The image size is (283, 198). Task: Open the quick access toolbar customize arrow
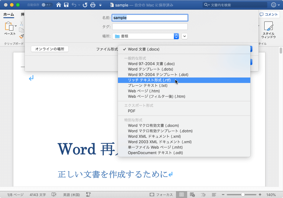click(x=100, y=5)
